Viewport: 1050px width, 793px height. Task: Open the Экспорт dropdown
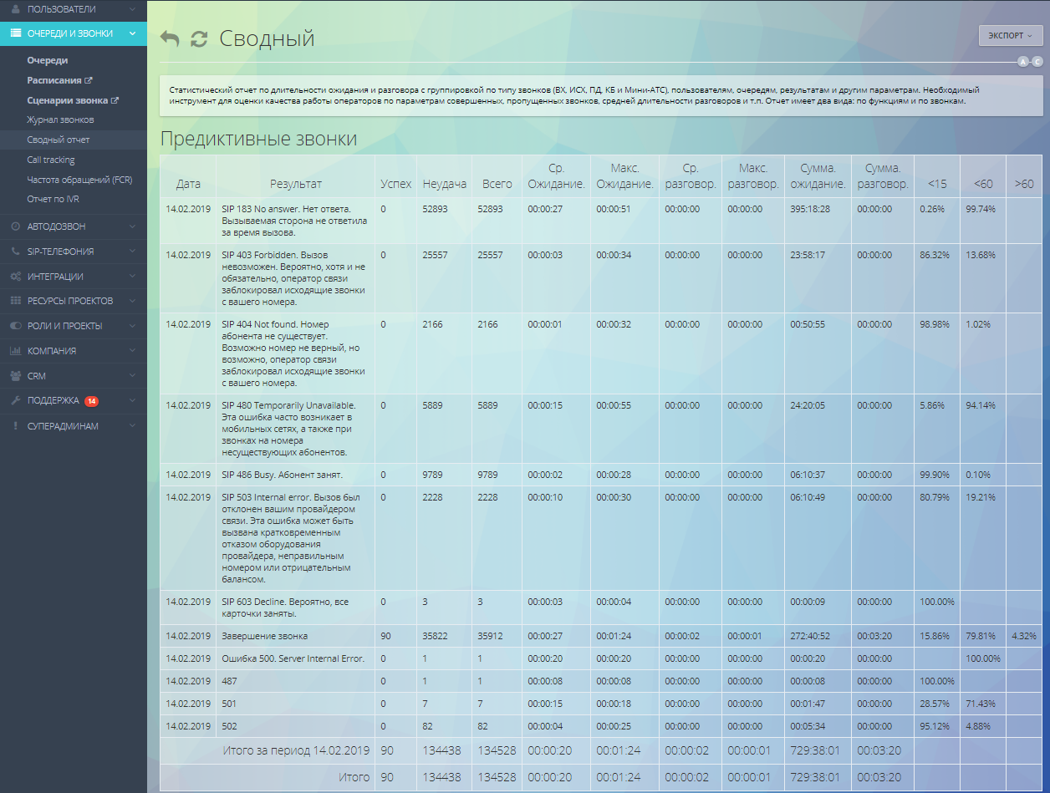[1010, 36]
